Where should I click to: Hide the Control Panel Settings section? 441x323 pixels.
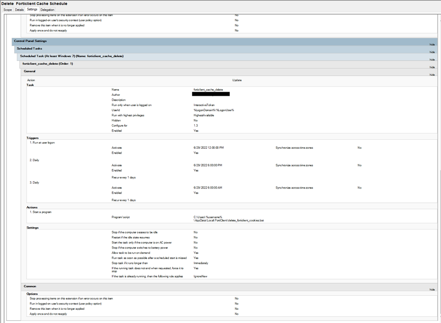click(432, 45)
